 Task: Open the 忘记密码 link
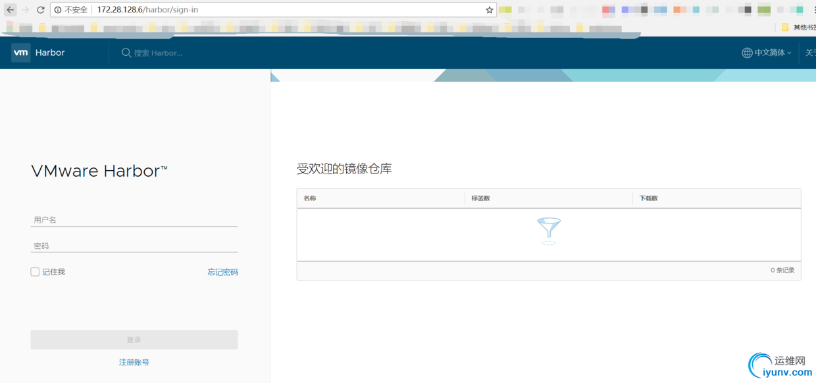pyautogui.click(x=223, y=272)
